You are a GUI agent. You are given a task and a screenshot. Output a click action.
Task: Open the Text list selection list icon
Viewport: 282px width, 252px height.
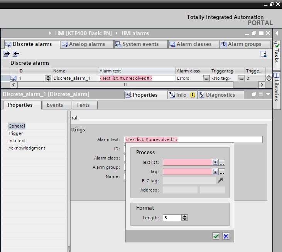216,162
